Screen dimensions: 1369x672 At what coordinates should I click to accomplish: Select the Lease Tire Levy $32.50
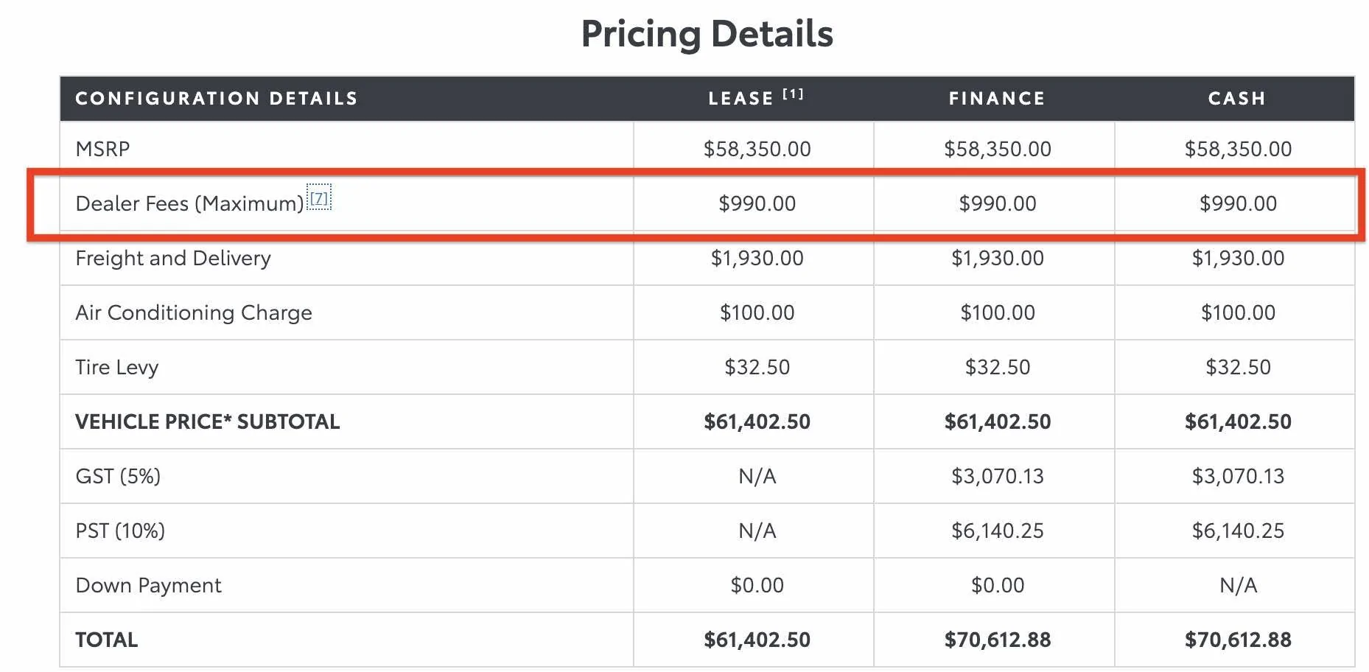757,367
